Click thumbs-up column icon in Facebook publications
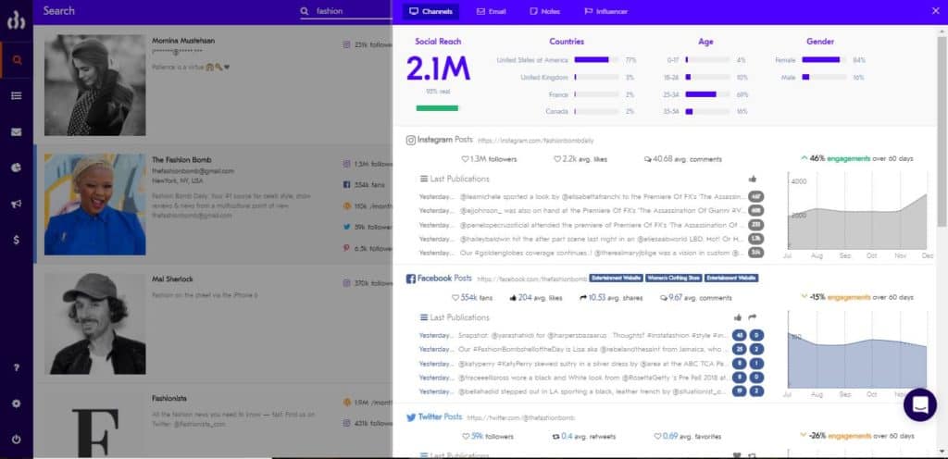The height and width of the screenshot is (459, 948). (738, 317)
